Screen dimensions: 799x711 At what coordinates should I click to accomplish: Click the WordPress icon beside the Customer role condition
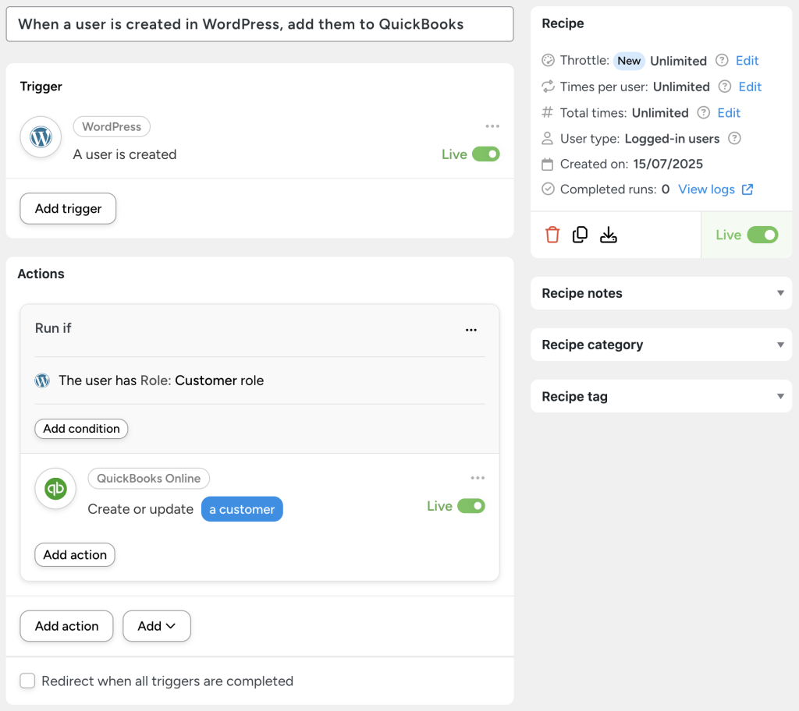tap(42, 381)
